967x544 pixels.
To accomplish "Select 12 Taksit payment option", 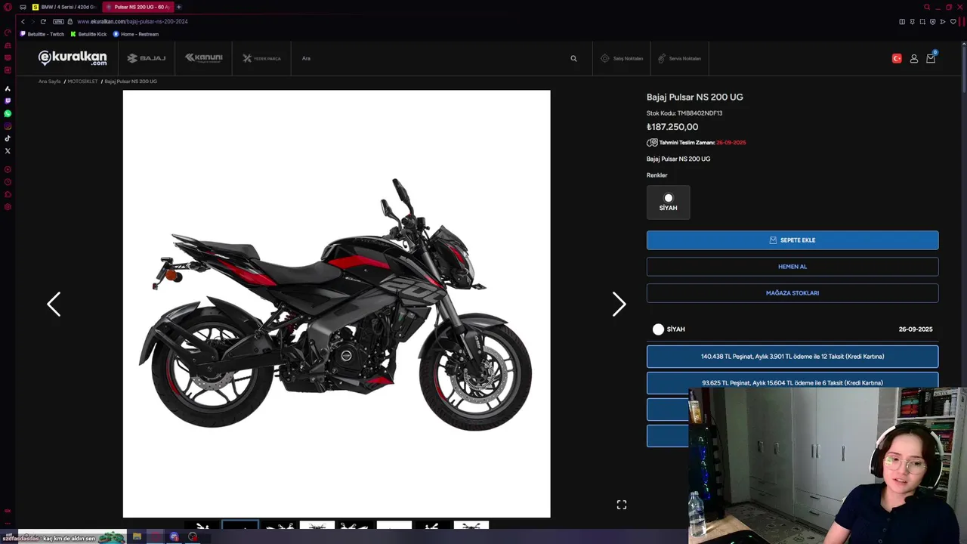I will [792, 357].
